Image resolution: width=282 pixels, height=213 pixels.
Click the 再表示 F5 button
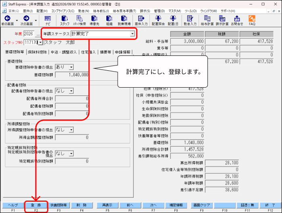108,205
